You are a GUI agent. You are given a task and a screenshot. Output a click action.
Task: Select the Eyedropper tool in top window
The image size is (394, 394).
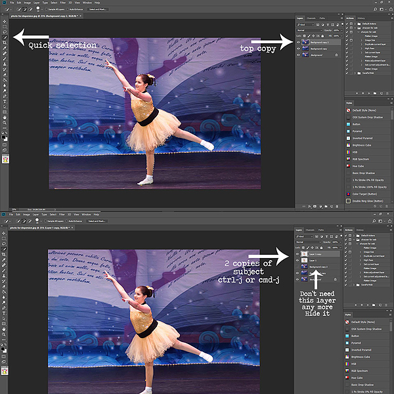(x=5, y=48)
